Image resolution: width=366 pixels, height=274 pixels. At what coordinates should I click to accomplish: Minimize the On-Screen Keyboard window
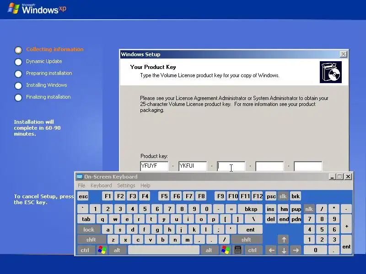(332, 177)
